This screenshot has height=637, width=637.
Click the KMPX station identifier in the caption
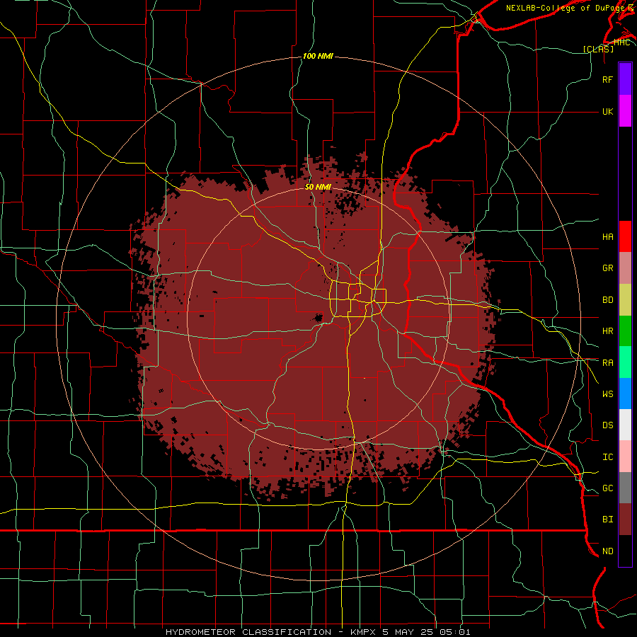(362, 632)
